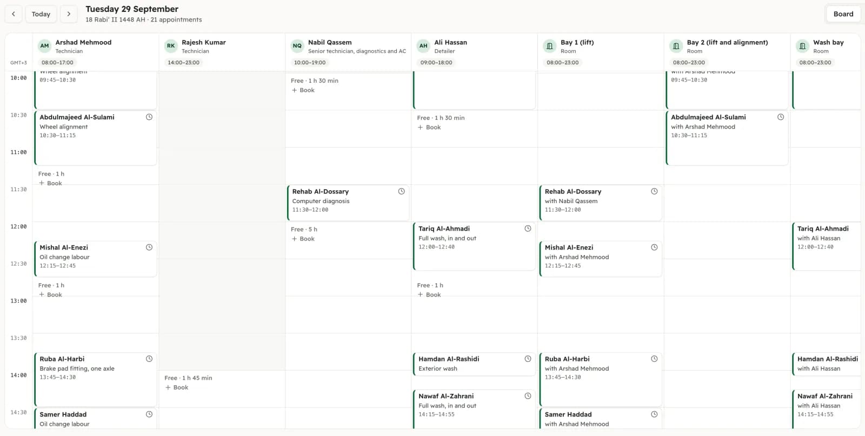Go to the previous day using the left chevron

pos(14,14)
